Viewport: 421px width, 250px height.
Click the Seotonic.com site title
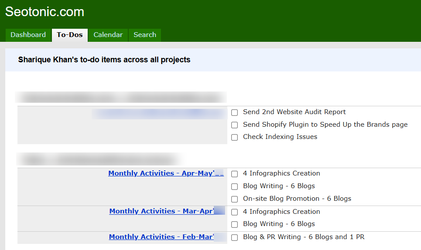click(44, 12)
